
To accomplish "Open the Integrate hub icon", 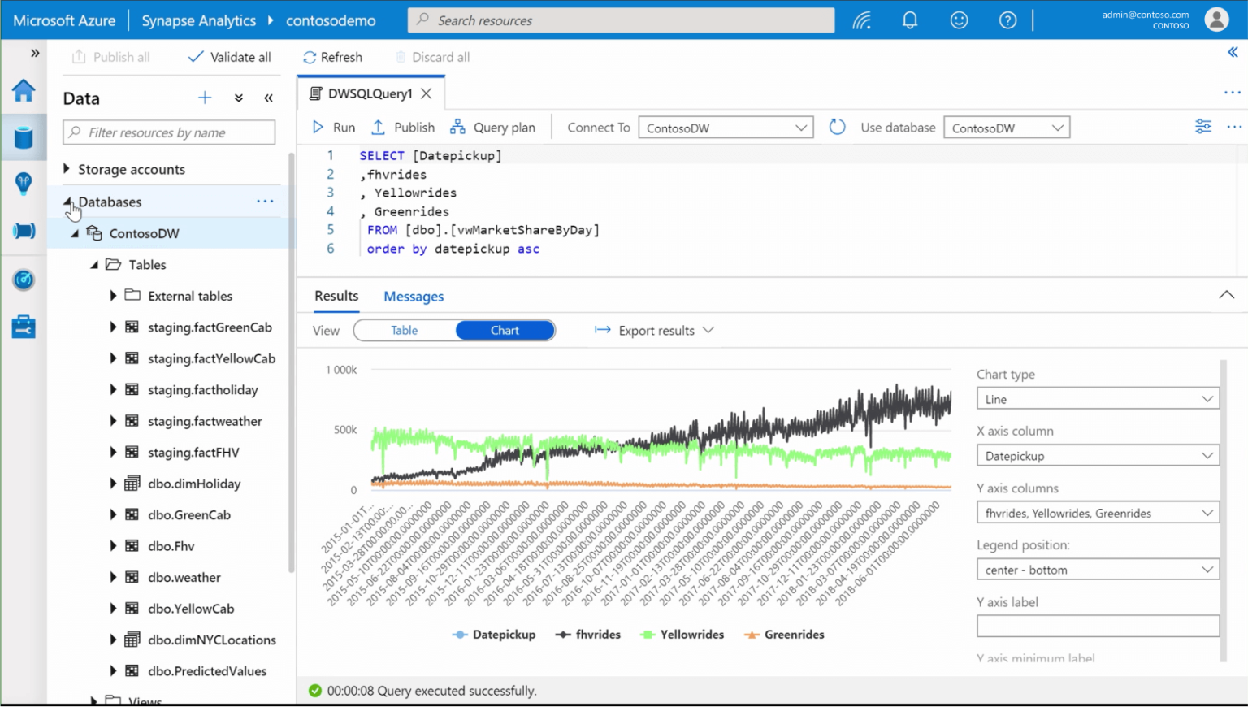I will 24,231.
